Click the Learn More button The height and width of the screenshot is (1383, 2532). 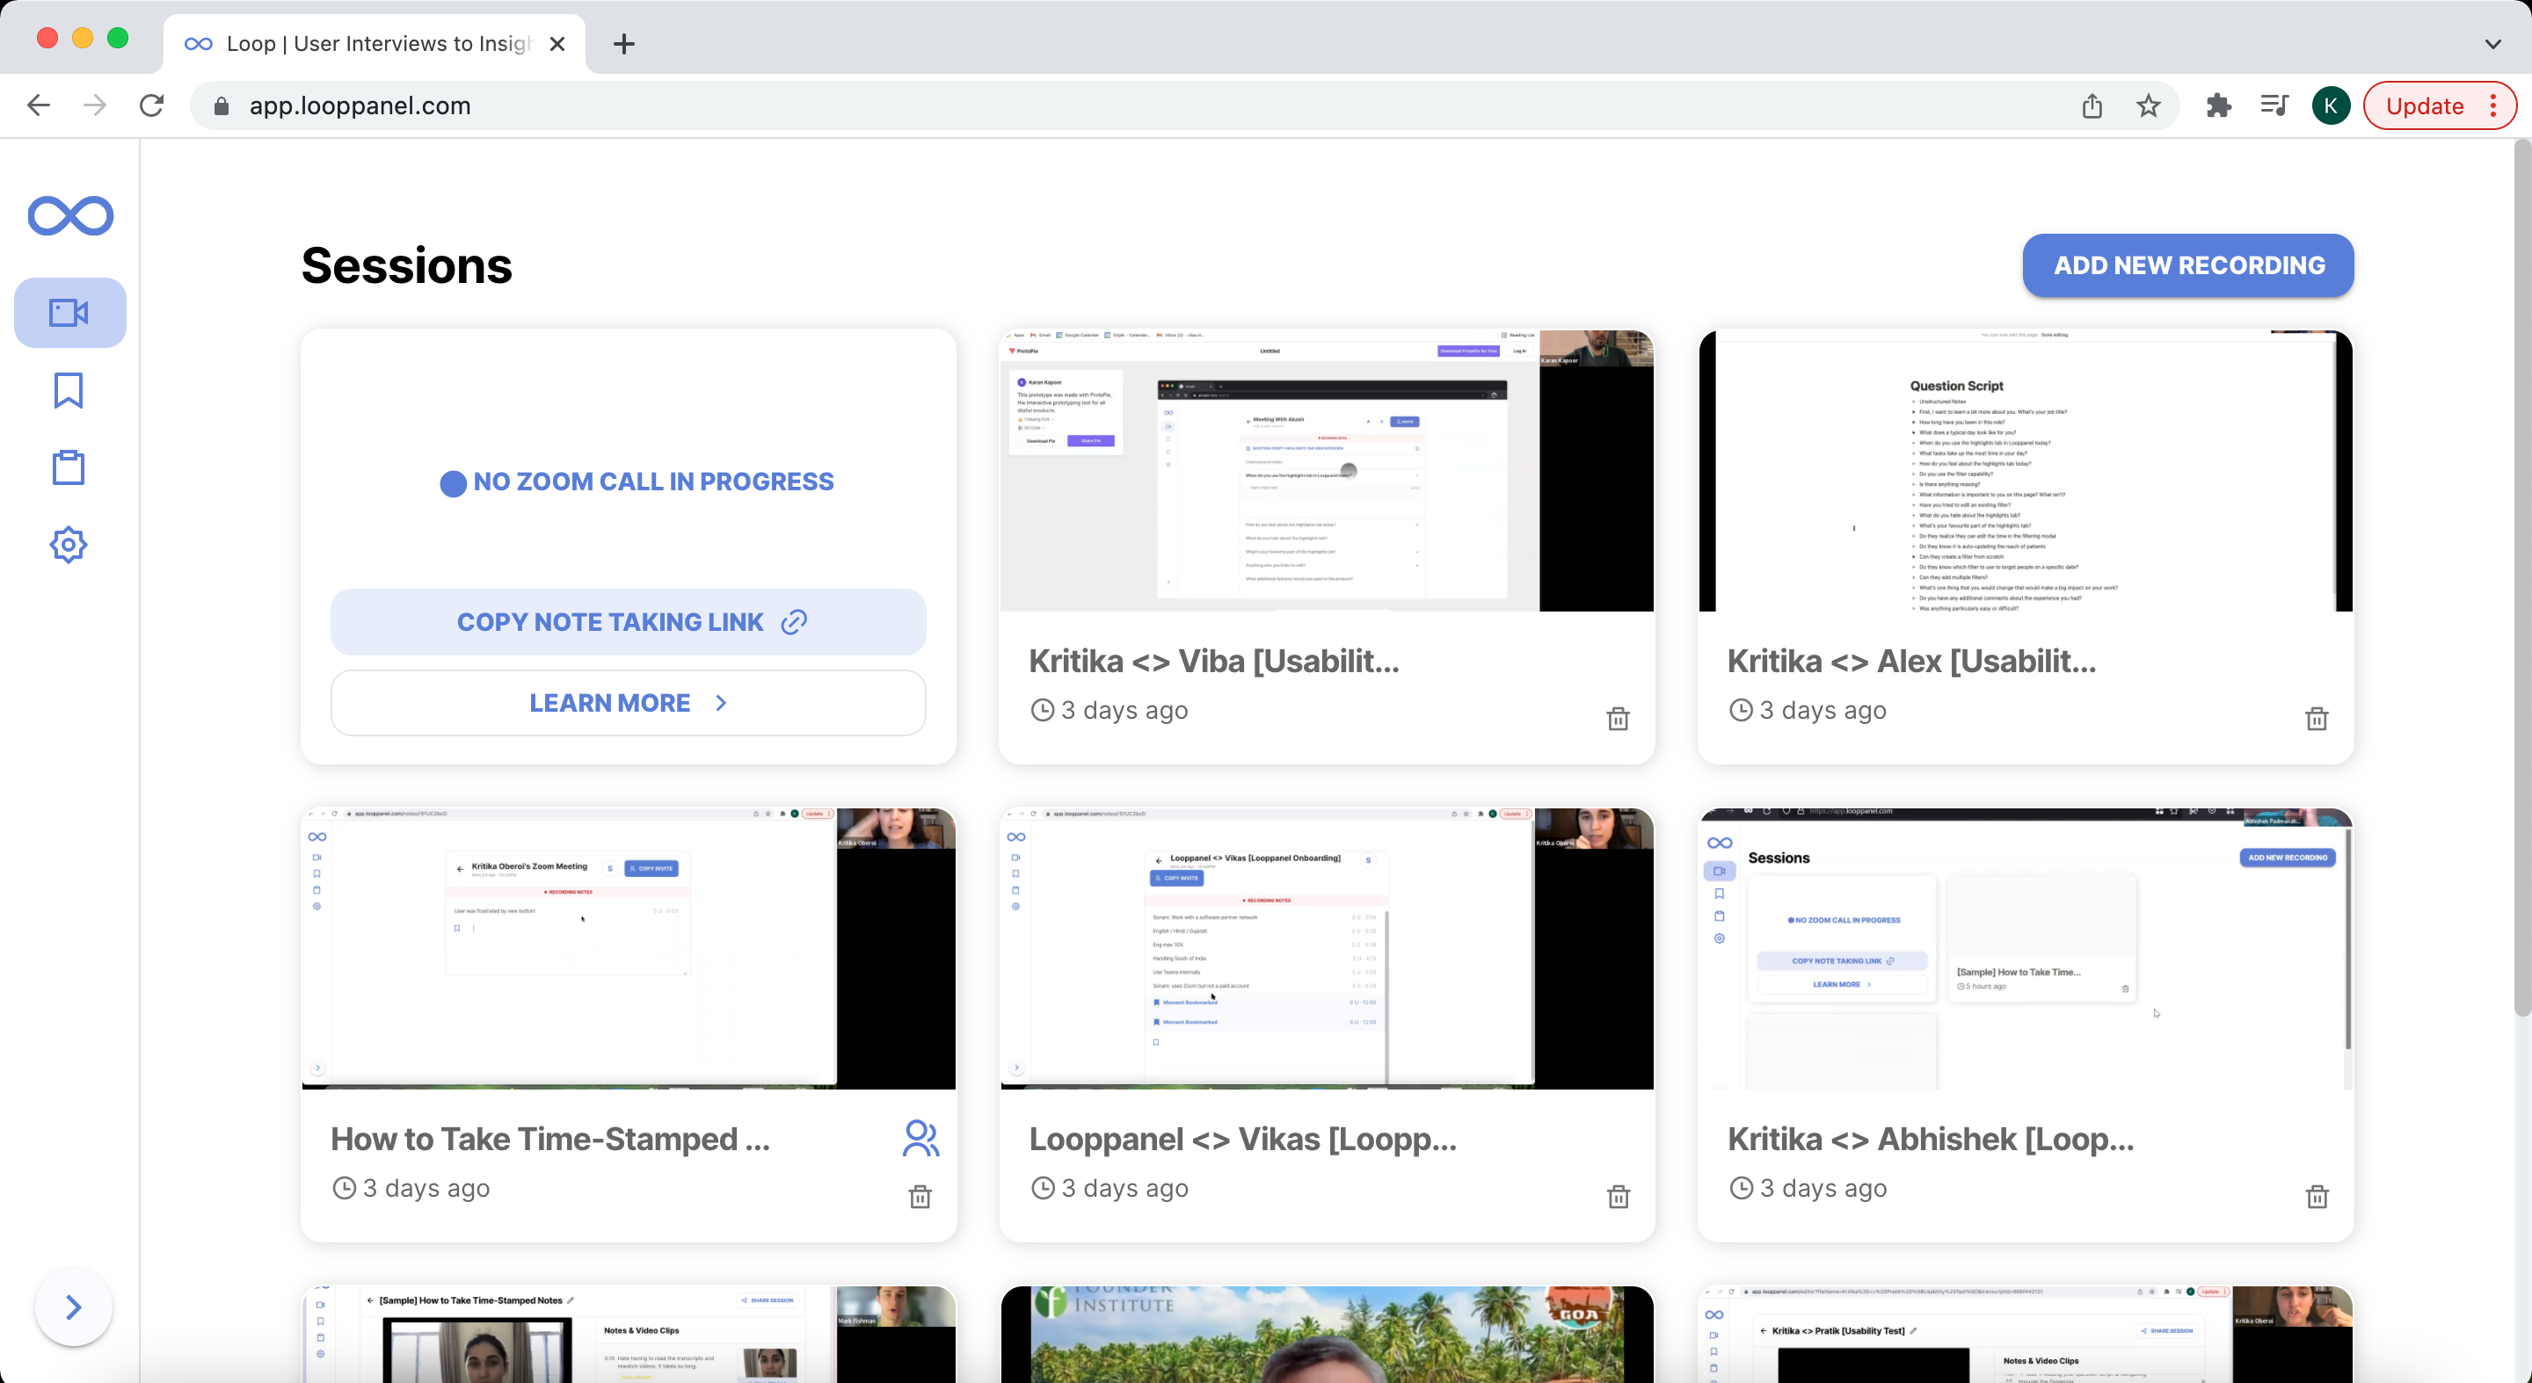coord(628,703)
